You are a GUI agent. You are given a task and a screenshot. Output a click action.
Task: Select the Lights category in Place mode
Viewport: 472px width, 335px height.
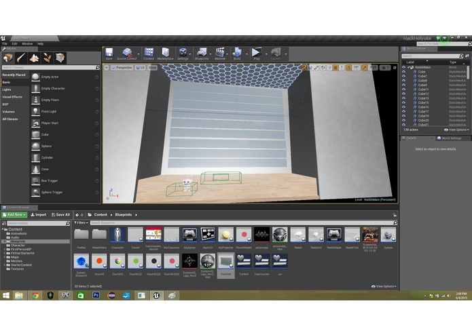(x=7, y=90)
